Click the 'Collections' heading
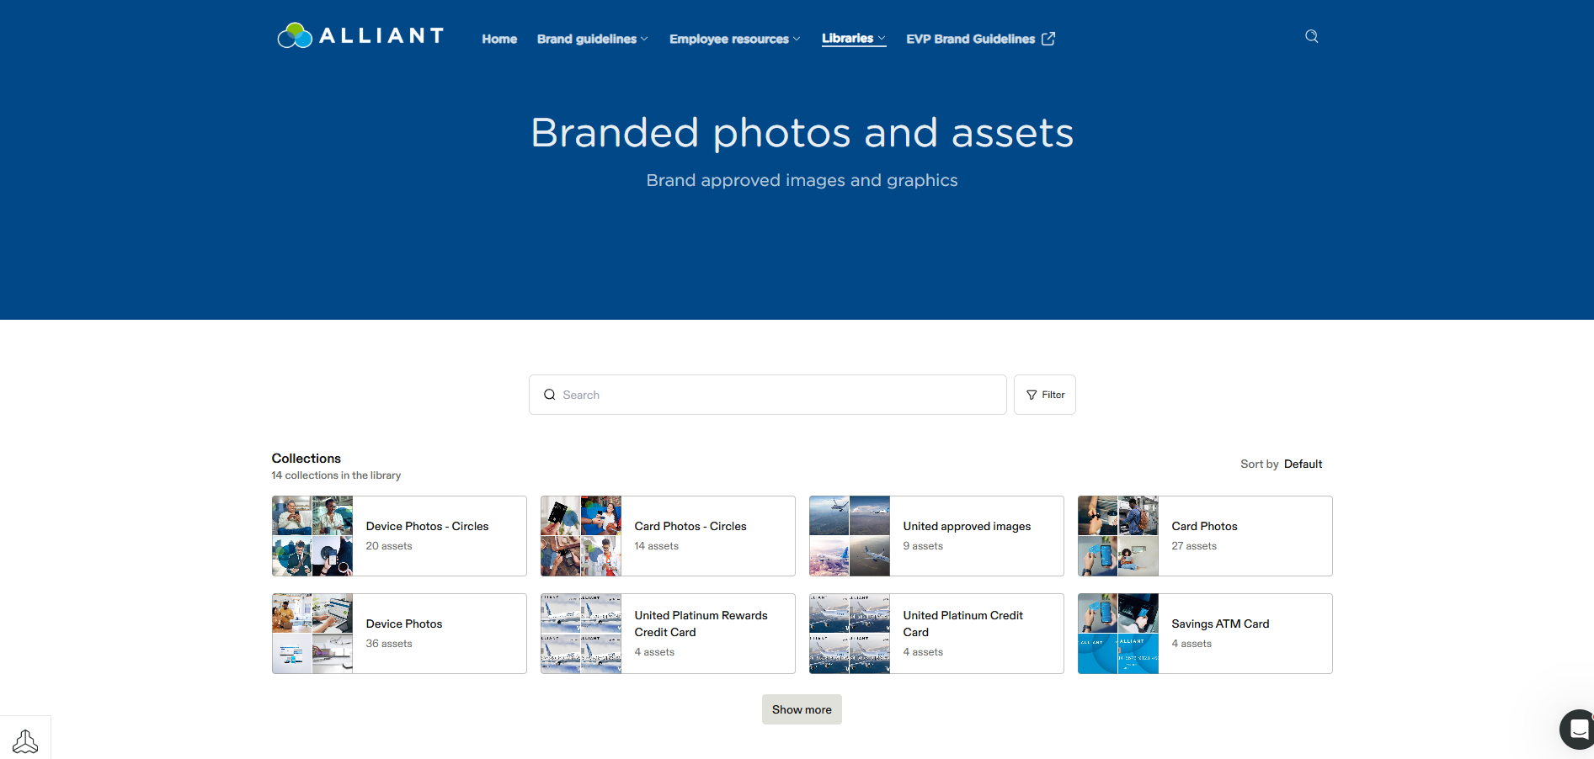This screenshot has height=759, width=1594. tap(306, 458)
